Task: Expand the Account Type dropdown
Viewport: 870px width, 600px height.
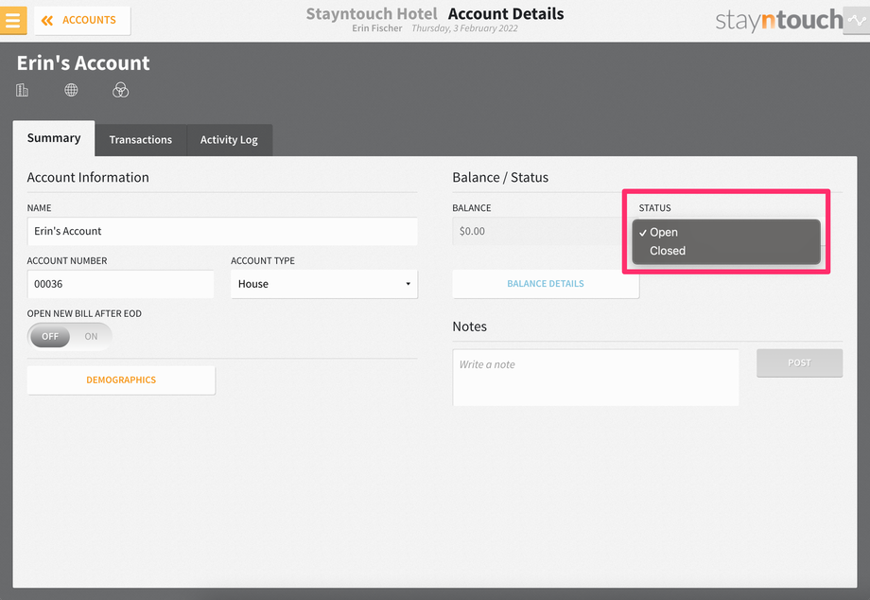Action: (324, 284)
